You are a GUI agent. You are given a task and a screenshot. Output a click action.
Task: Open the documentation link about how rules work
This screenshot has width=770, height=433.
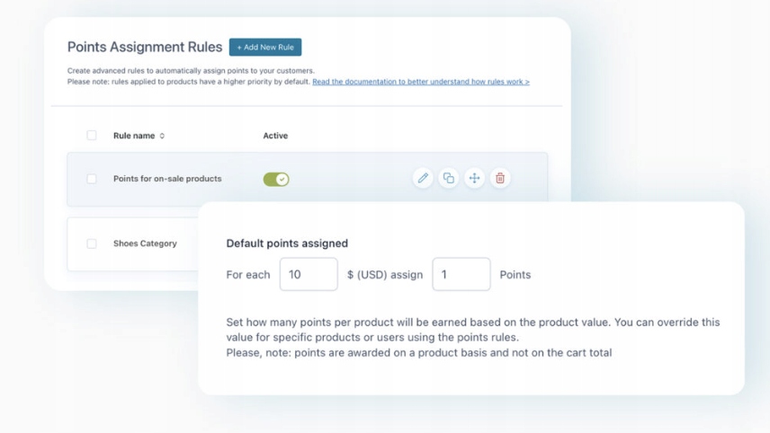(x=420, y=82)
